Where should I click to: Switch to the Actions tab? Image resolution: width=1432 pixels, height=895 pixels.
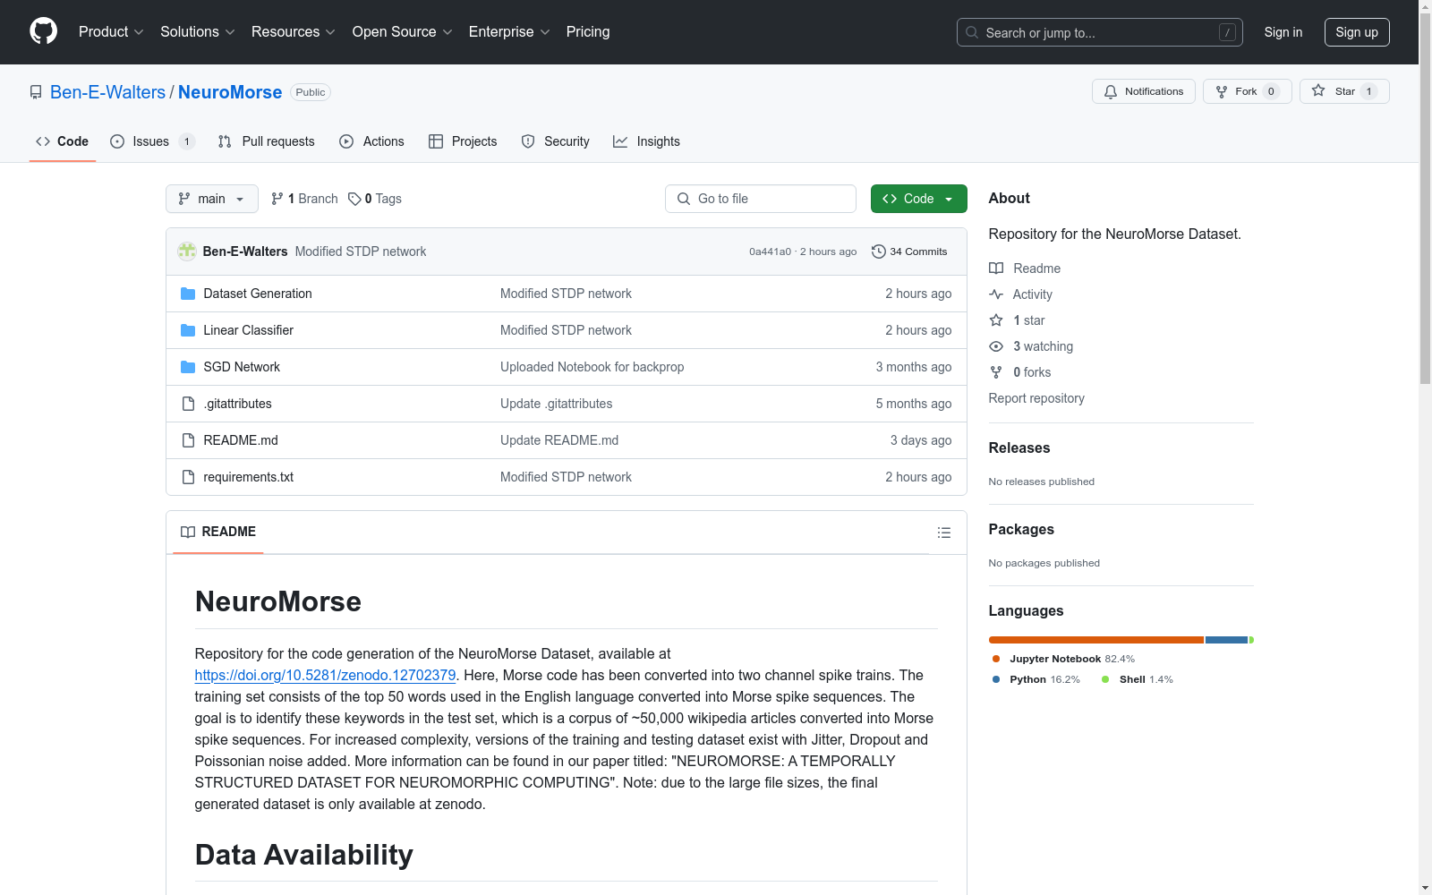(x=372, y=141)
